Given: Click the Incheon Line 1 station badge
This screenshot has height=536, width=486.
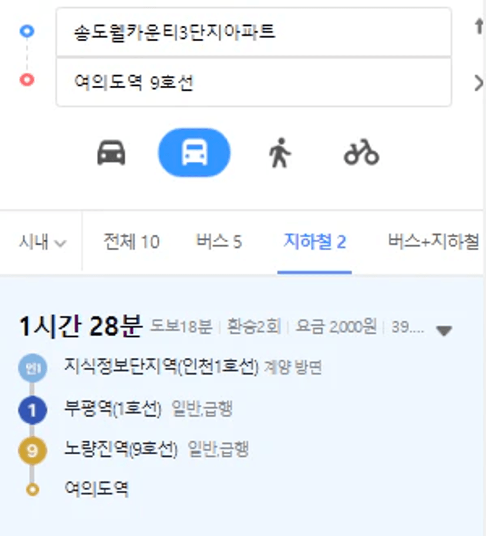Looking at the screenshot, I should coord(33,368).
